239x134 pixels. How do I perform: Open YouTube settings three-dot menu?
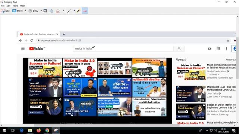tap(227, 49)
